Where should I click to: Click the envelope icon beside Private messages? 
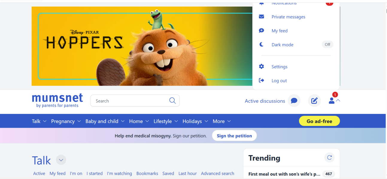pyautogui.click(x=261, y=17)
